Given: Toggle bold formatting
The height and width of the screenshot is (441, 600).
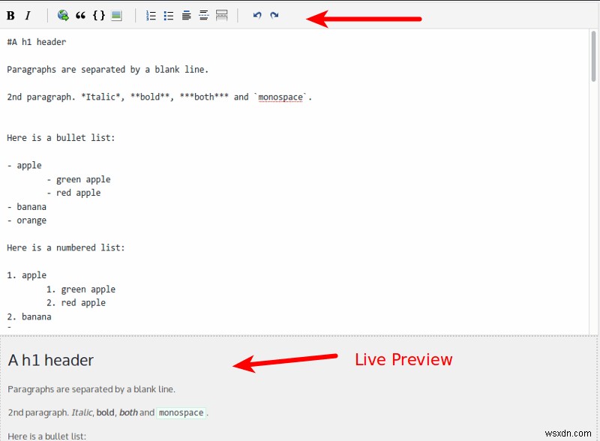Looking at the screenshot, I should click(11, 15).
